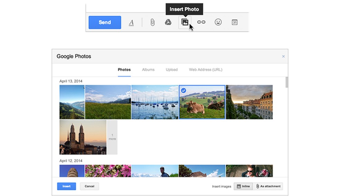340x196 pixels.
Task: Click the Insert Photo icon
Action: pos(185,22)
